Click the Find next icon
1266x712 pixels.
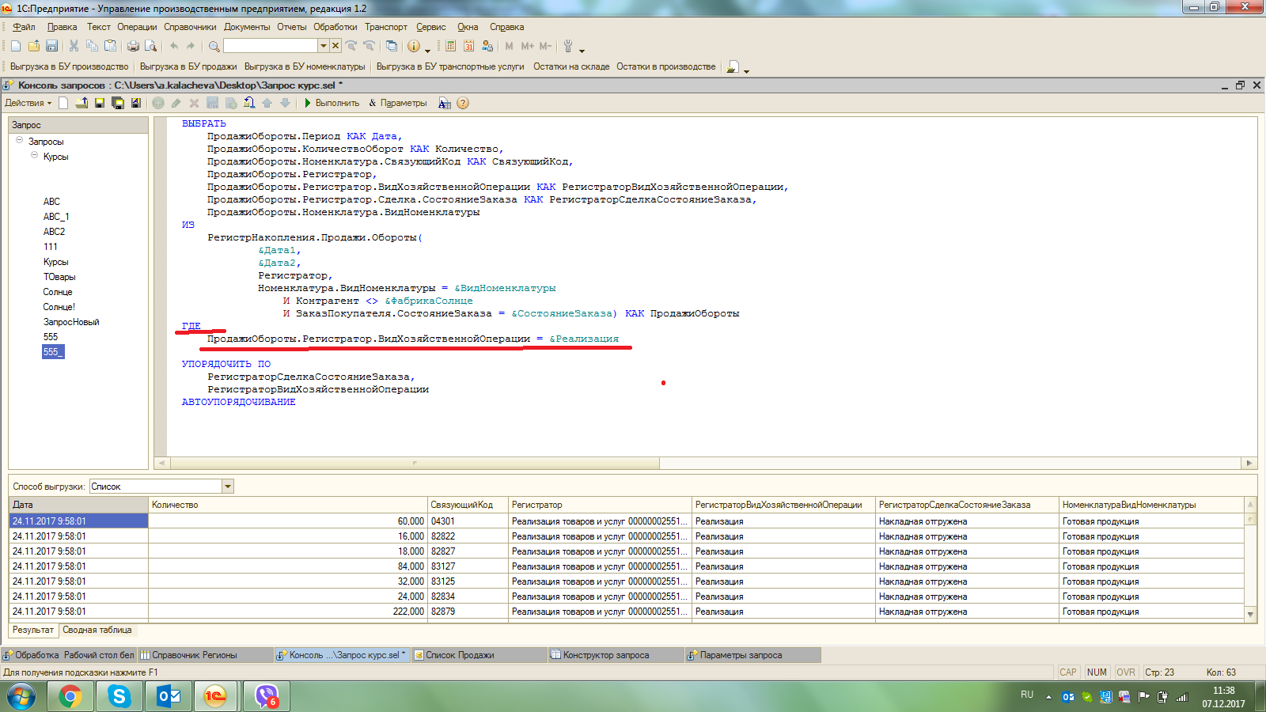click(x=351, y=46)
